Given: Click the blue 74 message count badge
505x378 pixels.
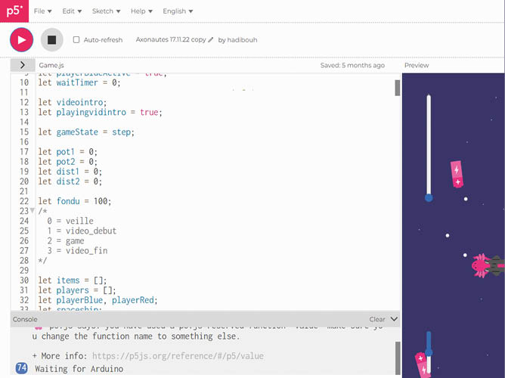Looking at the screenshot, I should 21,368.
